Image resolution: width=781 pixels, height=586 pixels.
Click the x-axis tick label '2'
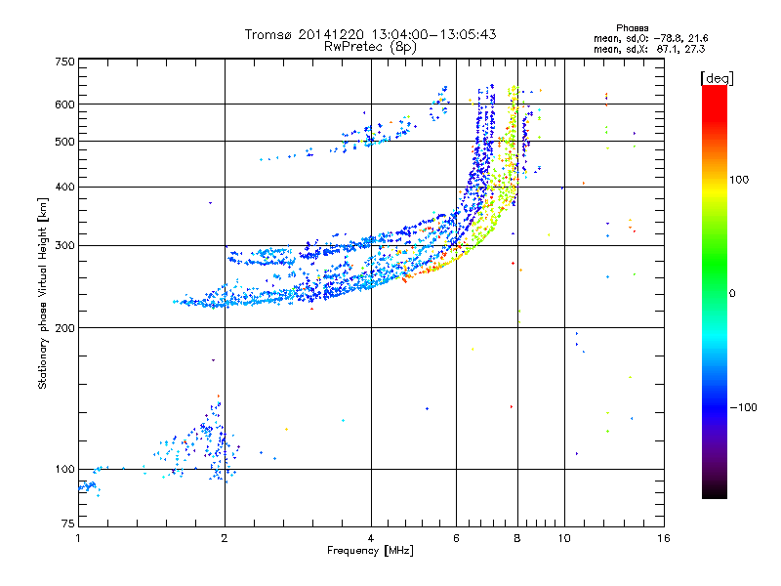(225, 538)
